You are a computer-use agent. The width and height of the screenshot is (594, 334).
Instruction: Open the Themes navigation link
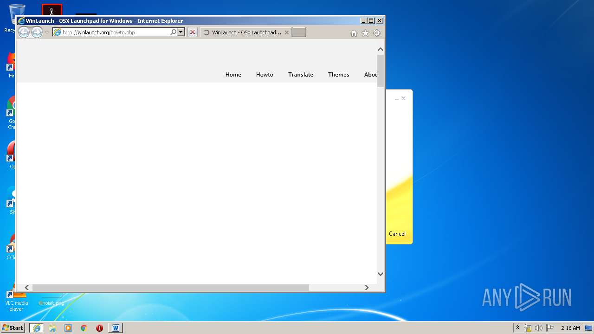click(339, 75)
